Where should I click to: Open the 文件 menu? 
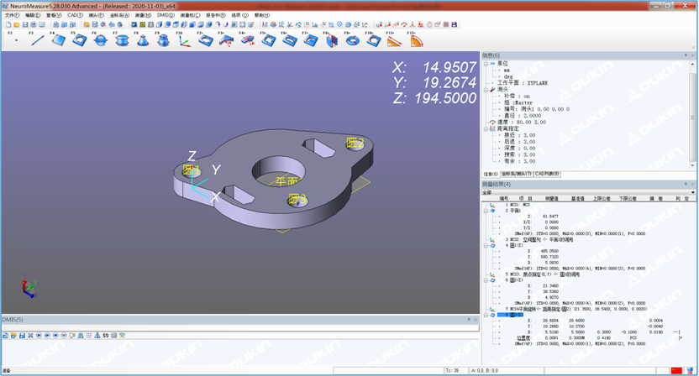[x=12, y=15]
